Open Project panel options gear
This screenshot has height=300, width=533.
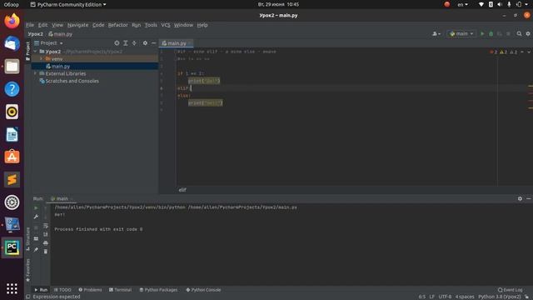click(145, 42)
